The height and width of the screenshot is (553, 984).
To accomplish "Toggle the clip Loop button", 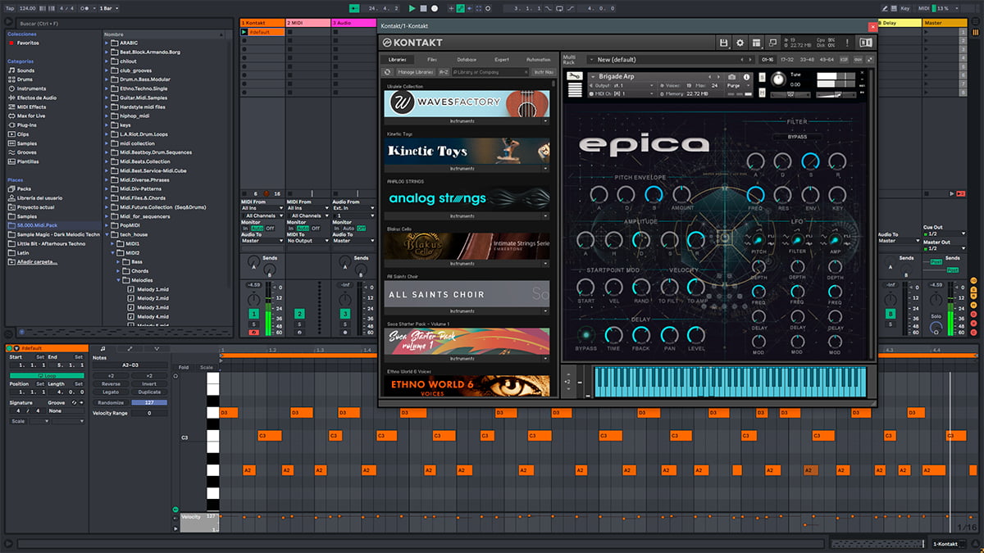I will [x=47, y=375].
